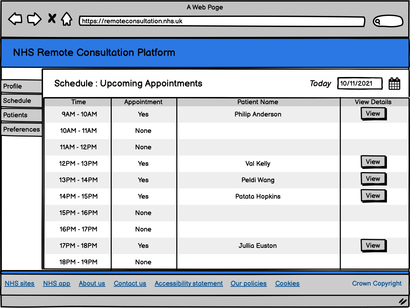Click the Schedule : Upcoming Appointments heading
The image size is (410, 308).
pos(128,83)
